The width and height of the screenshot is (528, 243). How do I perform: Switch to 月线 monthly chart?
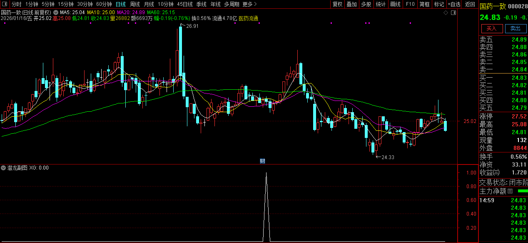(x=149, y=4)
